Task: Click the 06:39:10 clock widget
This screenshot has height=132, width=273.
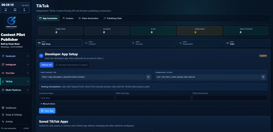Action: coord(7,5)
